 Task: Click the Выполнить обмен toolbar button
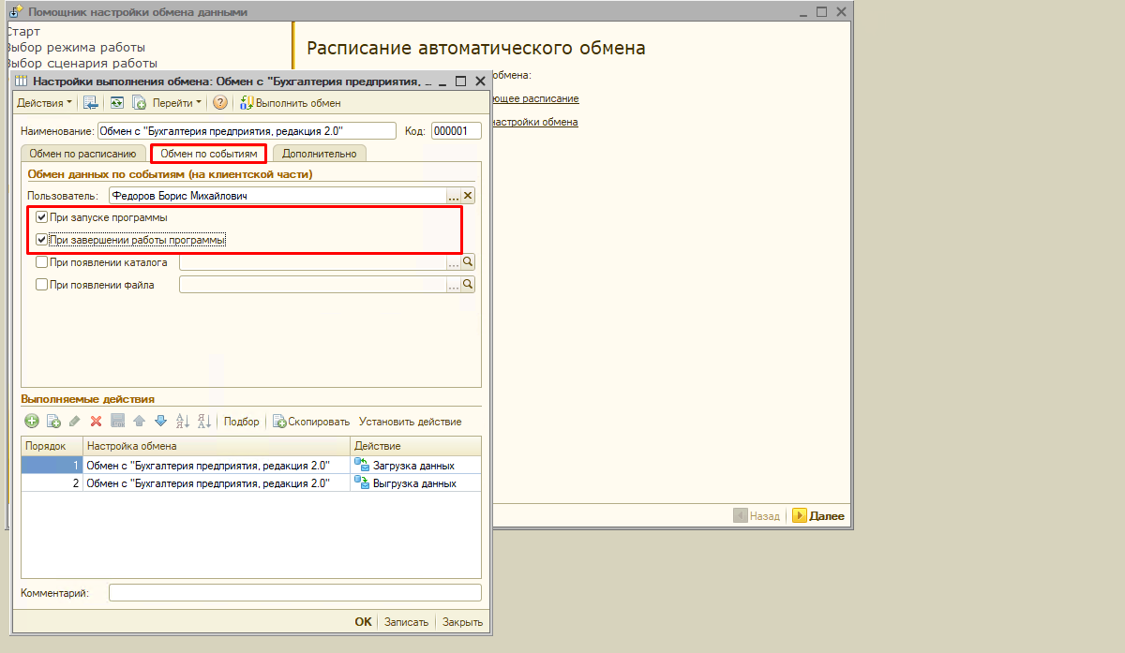[x=291, y=103]
